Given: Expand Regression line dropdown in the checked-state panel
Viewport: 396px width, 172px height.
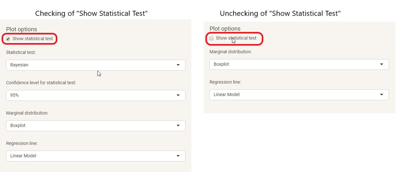Looking at the screenshot, I should pyautogui.click(x=95, y=156).
